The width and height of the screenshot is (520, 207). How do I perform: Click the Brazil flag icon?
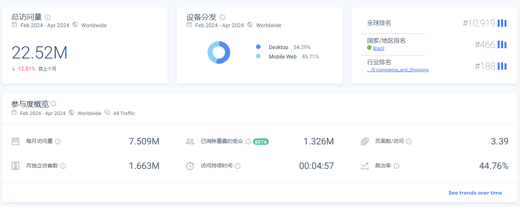point(369,48)
